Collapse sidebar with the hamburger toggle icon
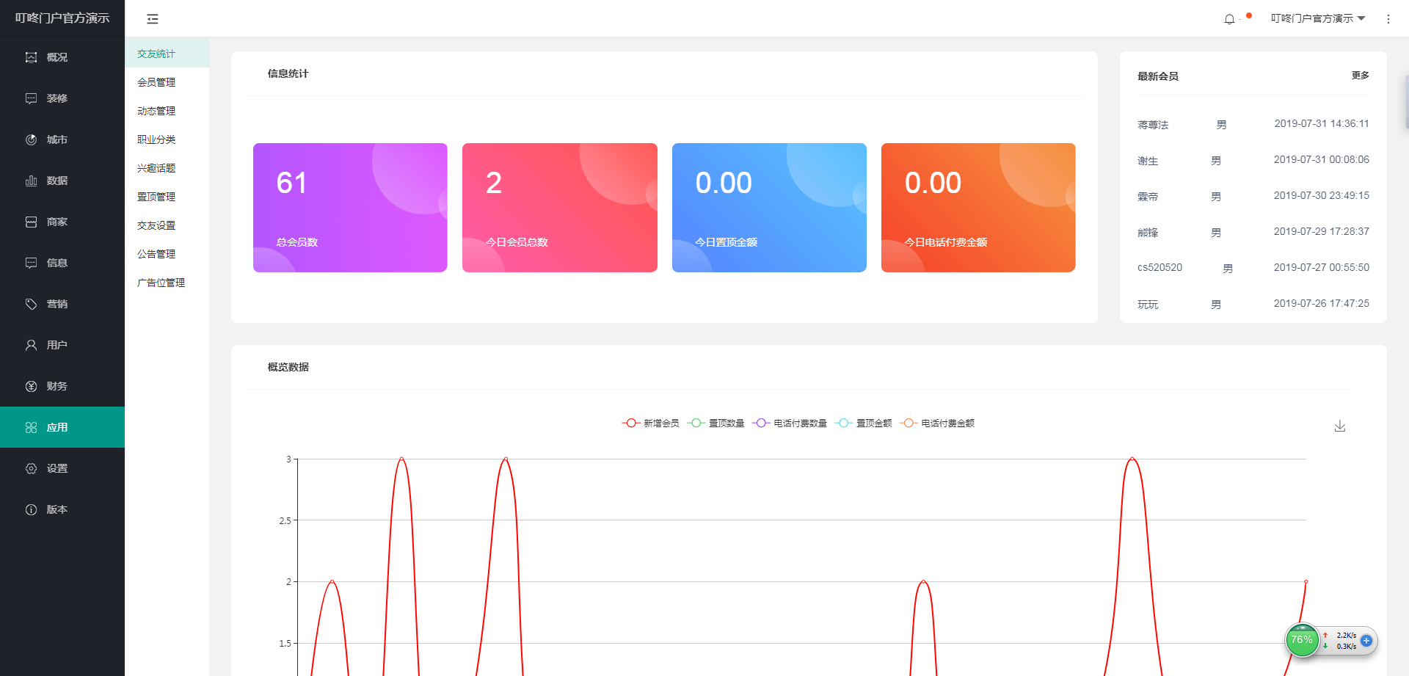This screenshot has width=1409, height=676. click(153, 19)
